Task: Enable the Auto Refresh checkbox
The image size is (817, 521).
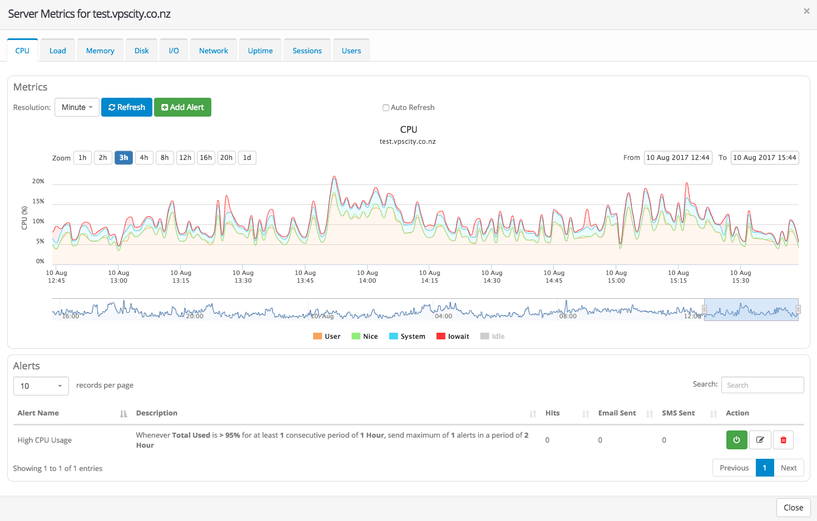Action: point(385,108)
